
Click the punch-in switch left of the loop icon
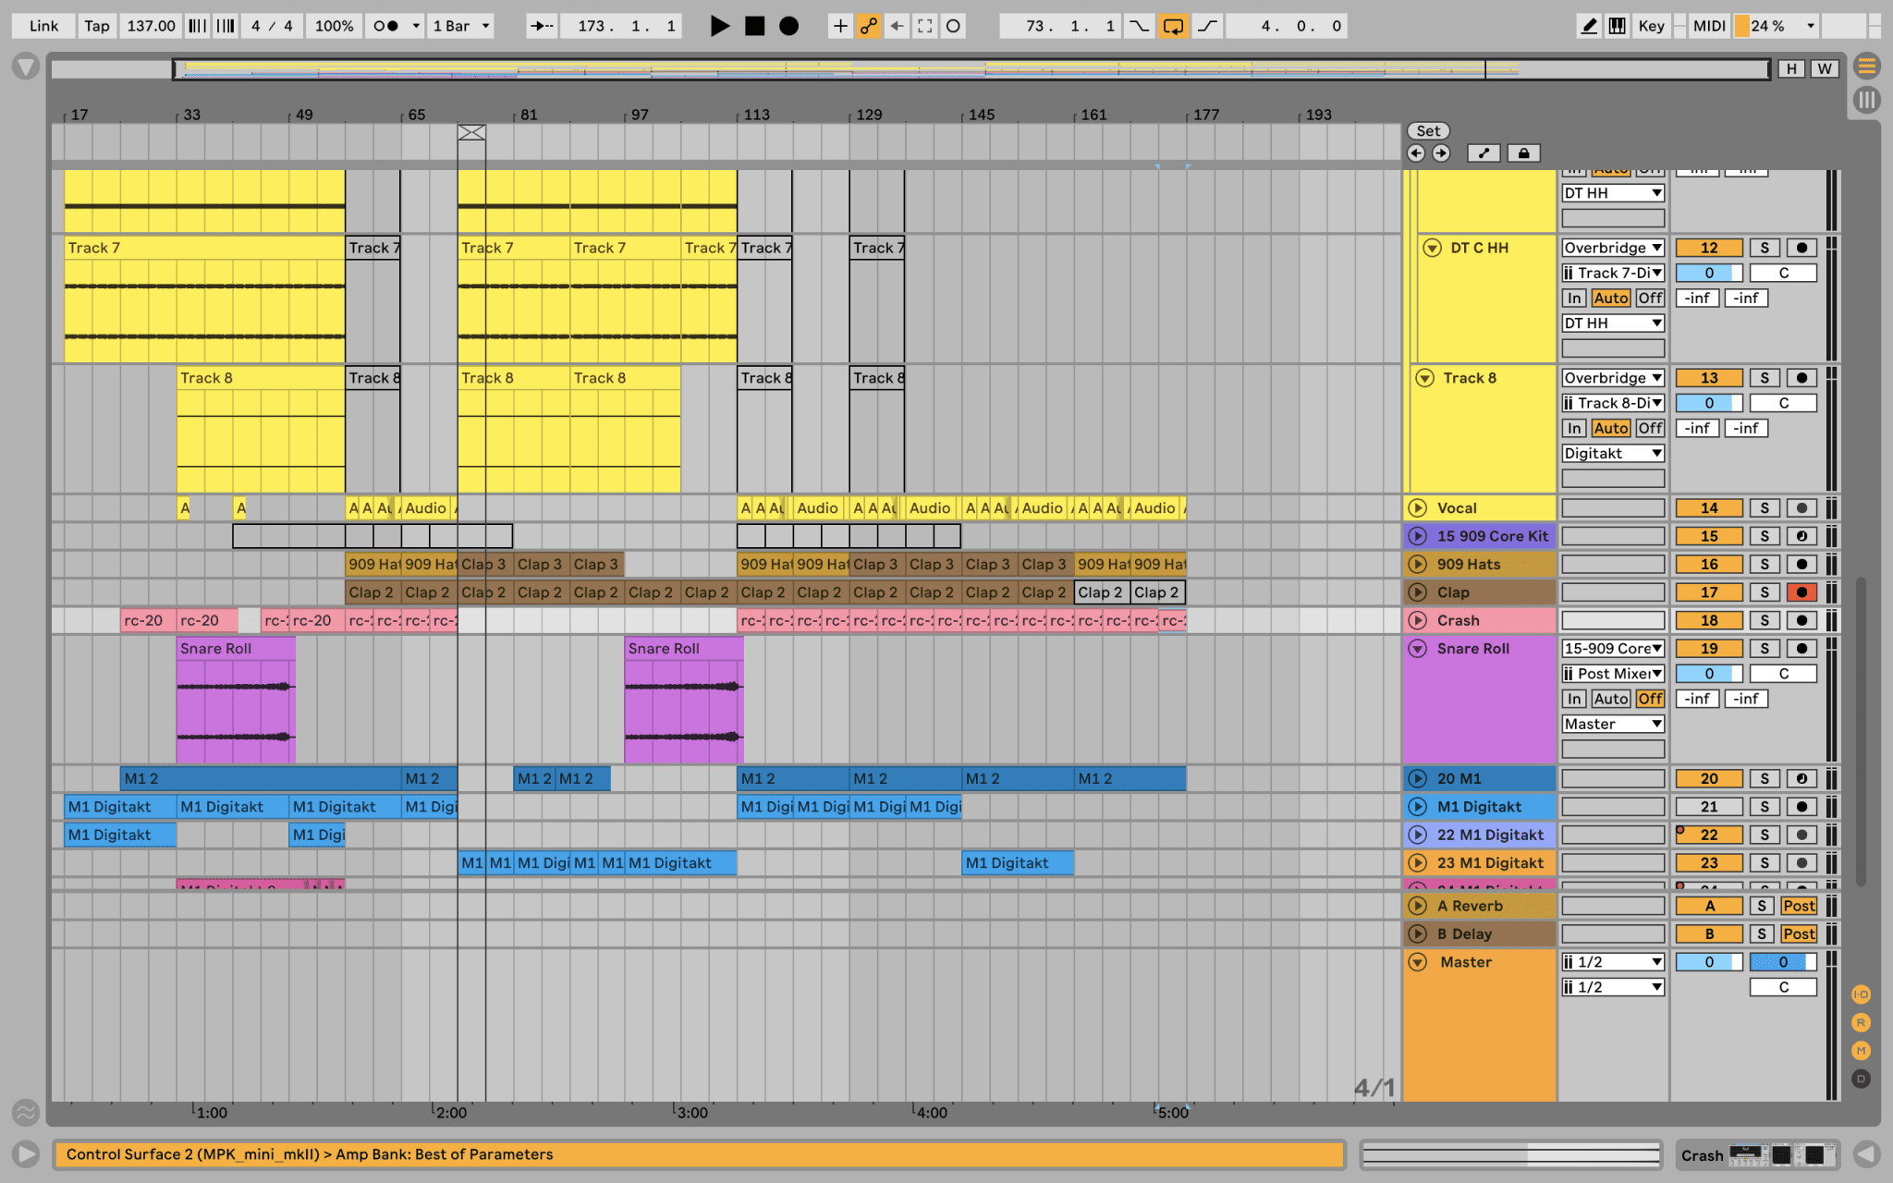coord(1139,26)
